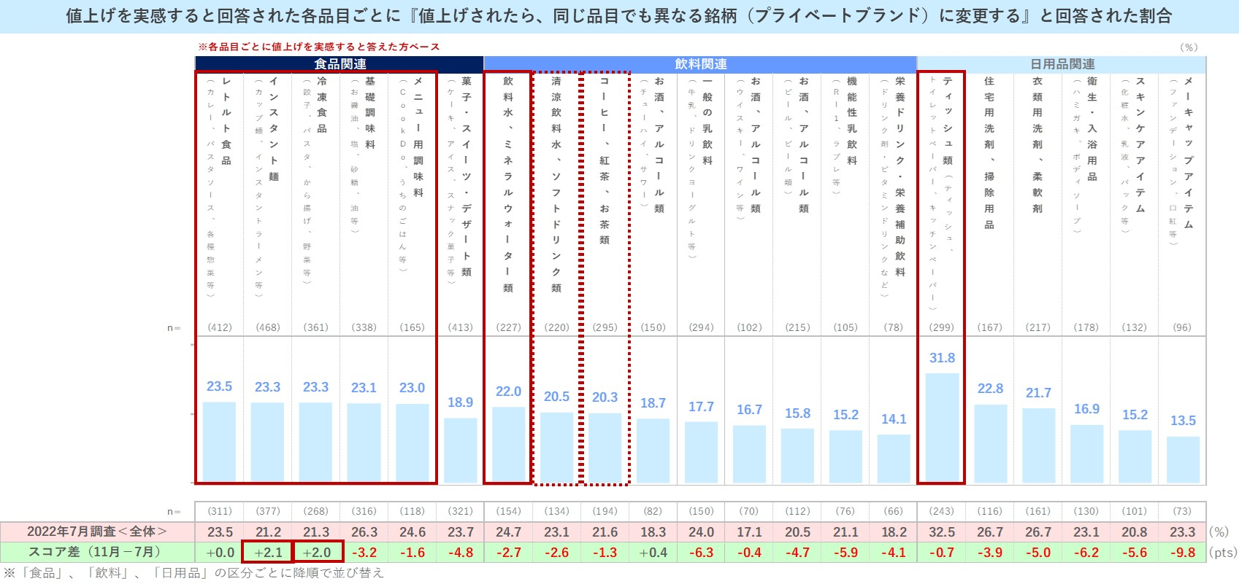The image size is (1239, 584).
Task: Select the スコア差（11月－7月） row label
Action: [97, 552]
